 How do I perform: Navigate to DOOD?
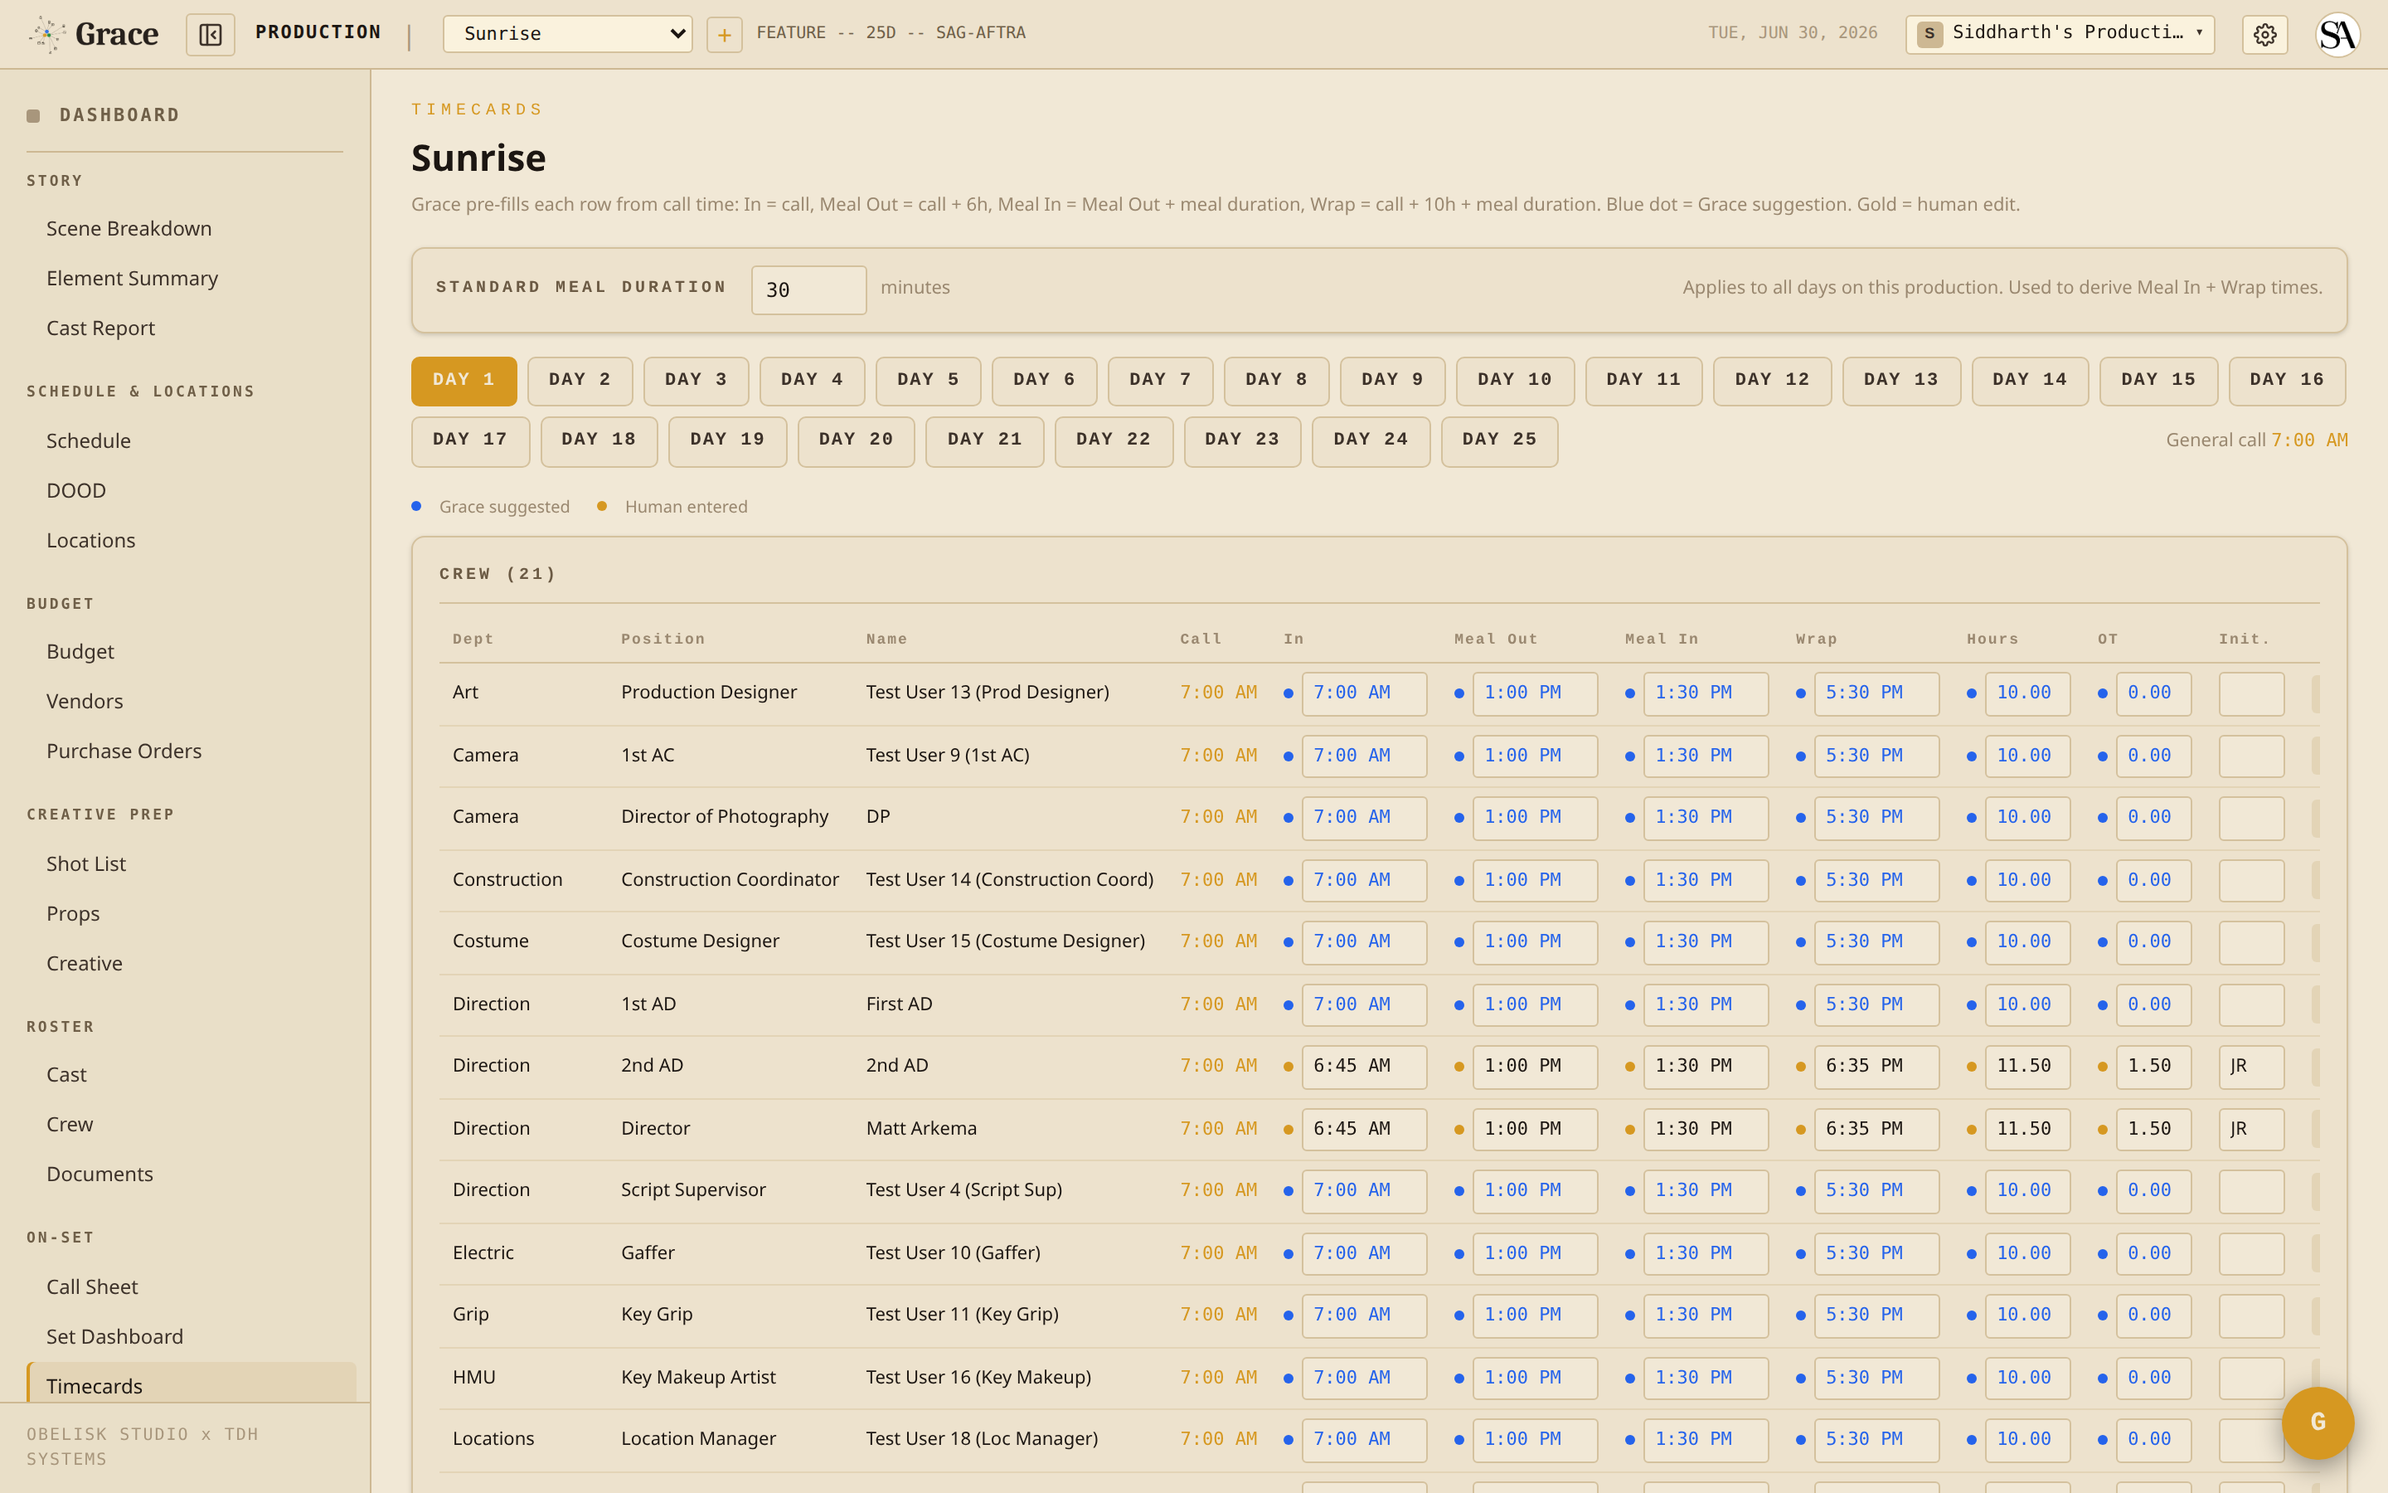click(x=76, y=491)
